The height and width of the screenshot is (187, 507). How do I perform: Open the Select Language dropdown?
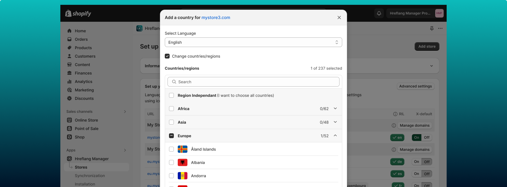[x=253, y=42]
